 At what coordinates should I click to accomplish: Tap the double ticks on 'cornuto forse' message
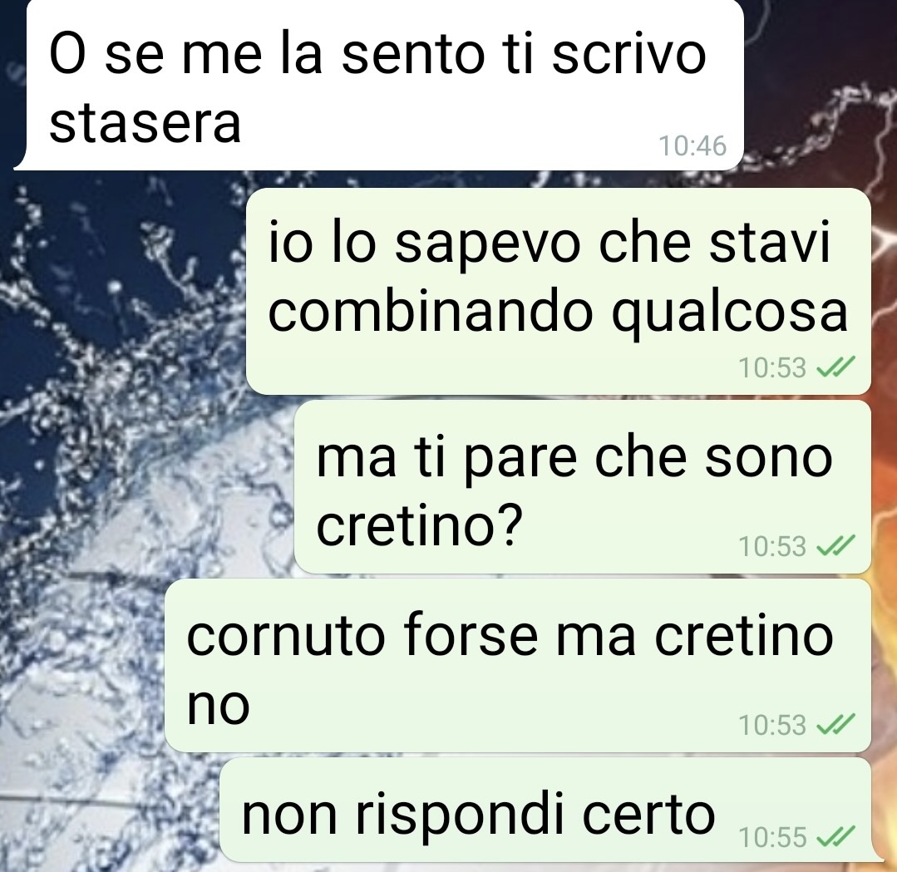click(835, 724)
